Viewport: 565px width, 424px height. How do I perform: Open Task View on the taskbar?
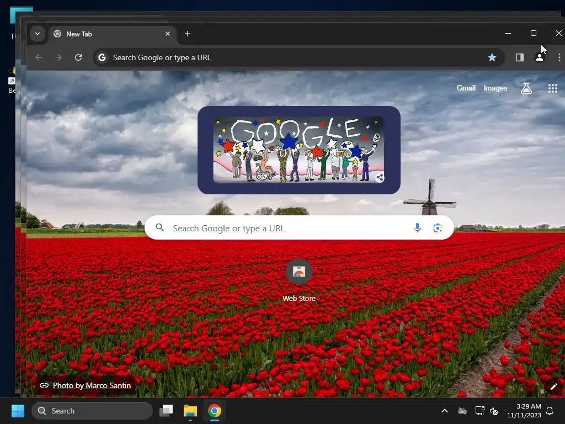point(166,411)
